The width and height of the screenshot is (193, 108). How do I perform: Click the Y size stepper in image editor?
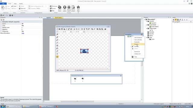point(84,32)
